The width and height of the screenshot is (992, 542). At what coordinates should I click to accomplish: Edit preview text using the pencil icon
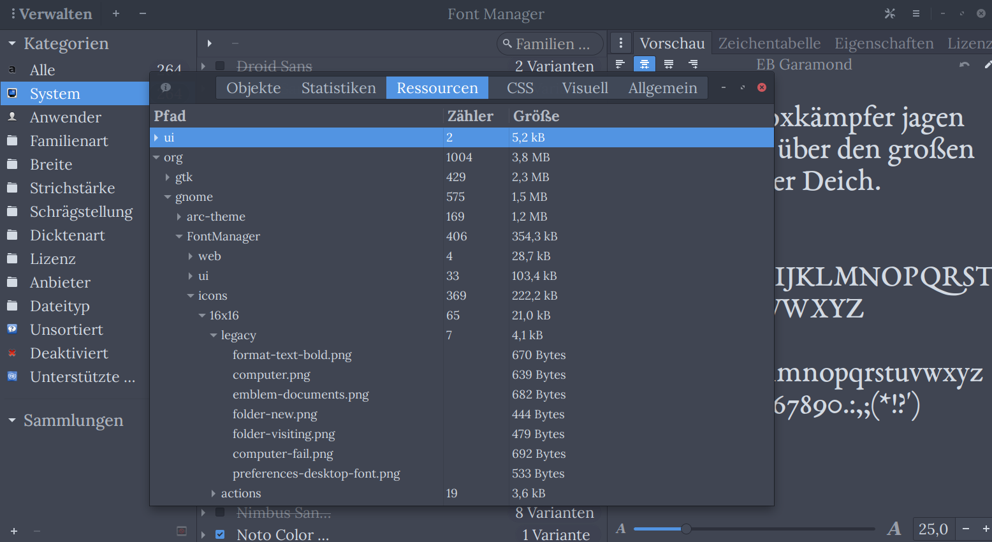pos(988,64)
